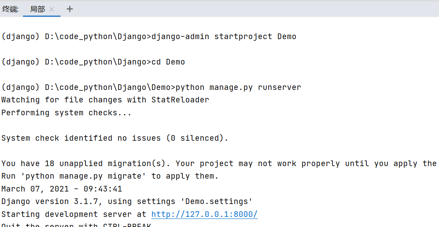Close the 局部 terminal tab

[x=52, y=9]
